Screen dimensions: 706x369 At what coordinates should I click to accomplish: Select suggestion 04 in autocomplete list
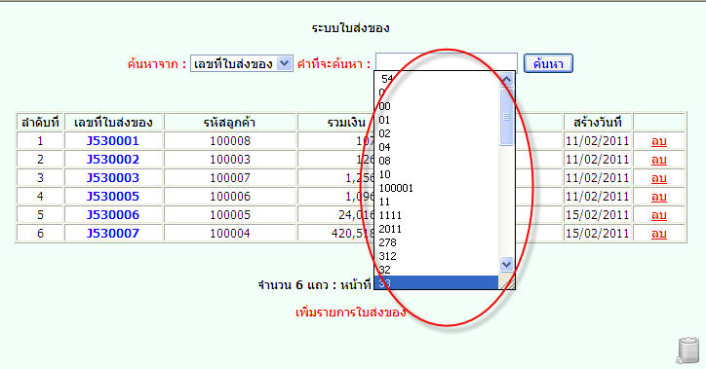437,147
